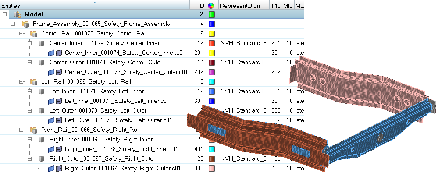Viewport: 438px width, 176px height.
Task: Collapse the Right_Outer_001067 part node
Action: tap(30, 159)
